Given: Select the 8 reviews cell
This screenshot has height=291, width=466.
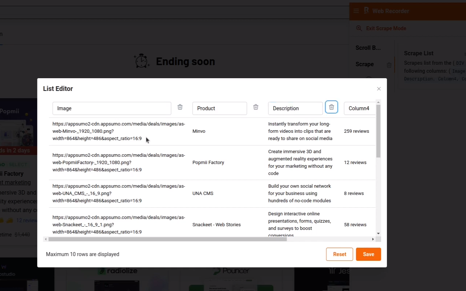Looking at the screenshot, I should tap(354, 193).
